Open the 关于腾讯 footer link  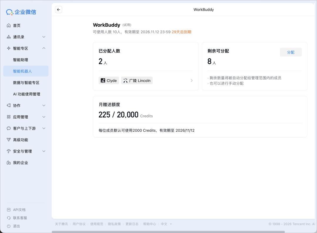click(x=61, y=224)
